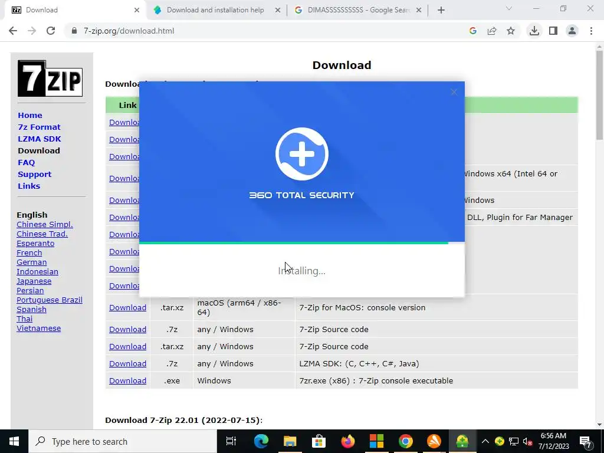Switch language to German
Viewport: 604px width, 453px height.
point(32,262)
